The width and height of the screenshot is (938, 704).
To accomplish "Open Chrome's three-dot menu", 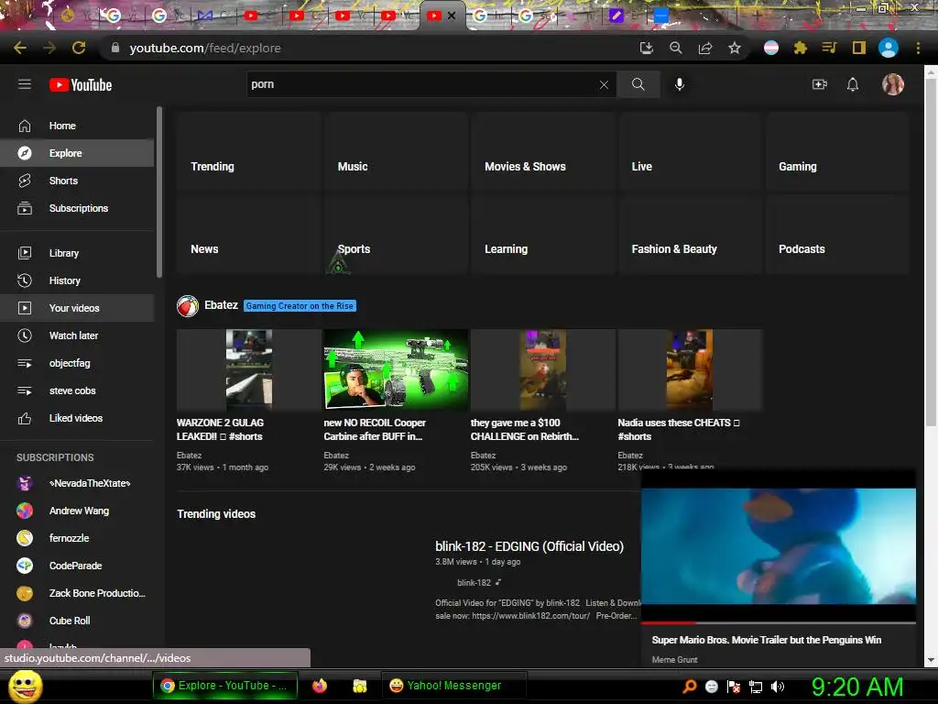I will [918, 48].
